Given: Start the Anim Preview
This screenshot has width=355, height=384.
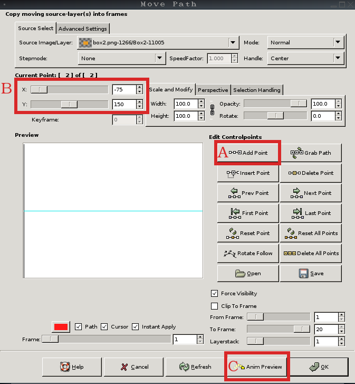Looking at the screenshot, I should coord(257,367).
